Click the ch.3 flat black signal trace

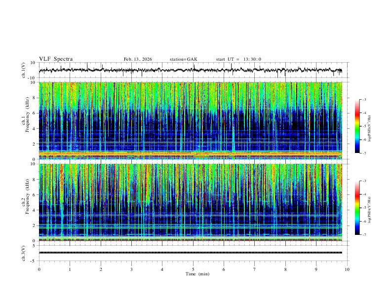191,253
